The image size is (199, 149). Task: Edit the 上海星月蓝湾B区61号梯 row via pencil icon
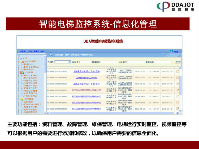(x=178, y=78)
